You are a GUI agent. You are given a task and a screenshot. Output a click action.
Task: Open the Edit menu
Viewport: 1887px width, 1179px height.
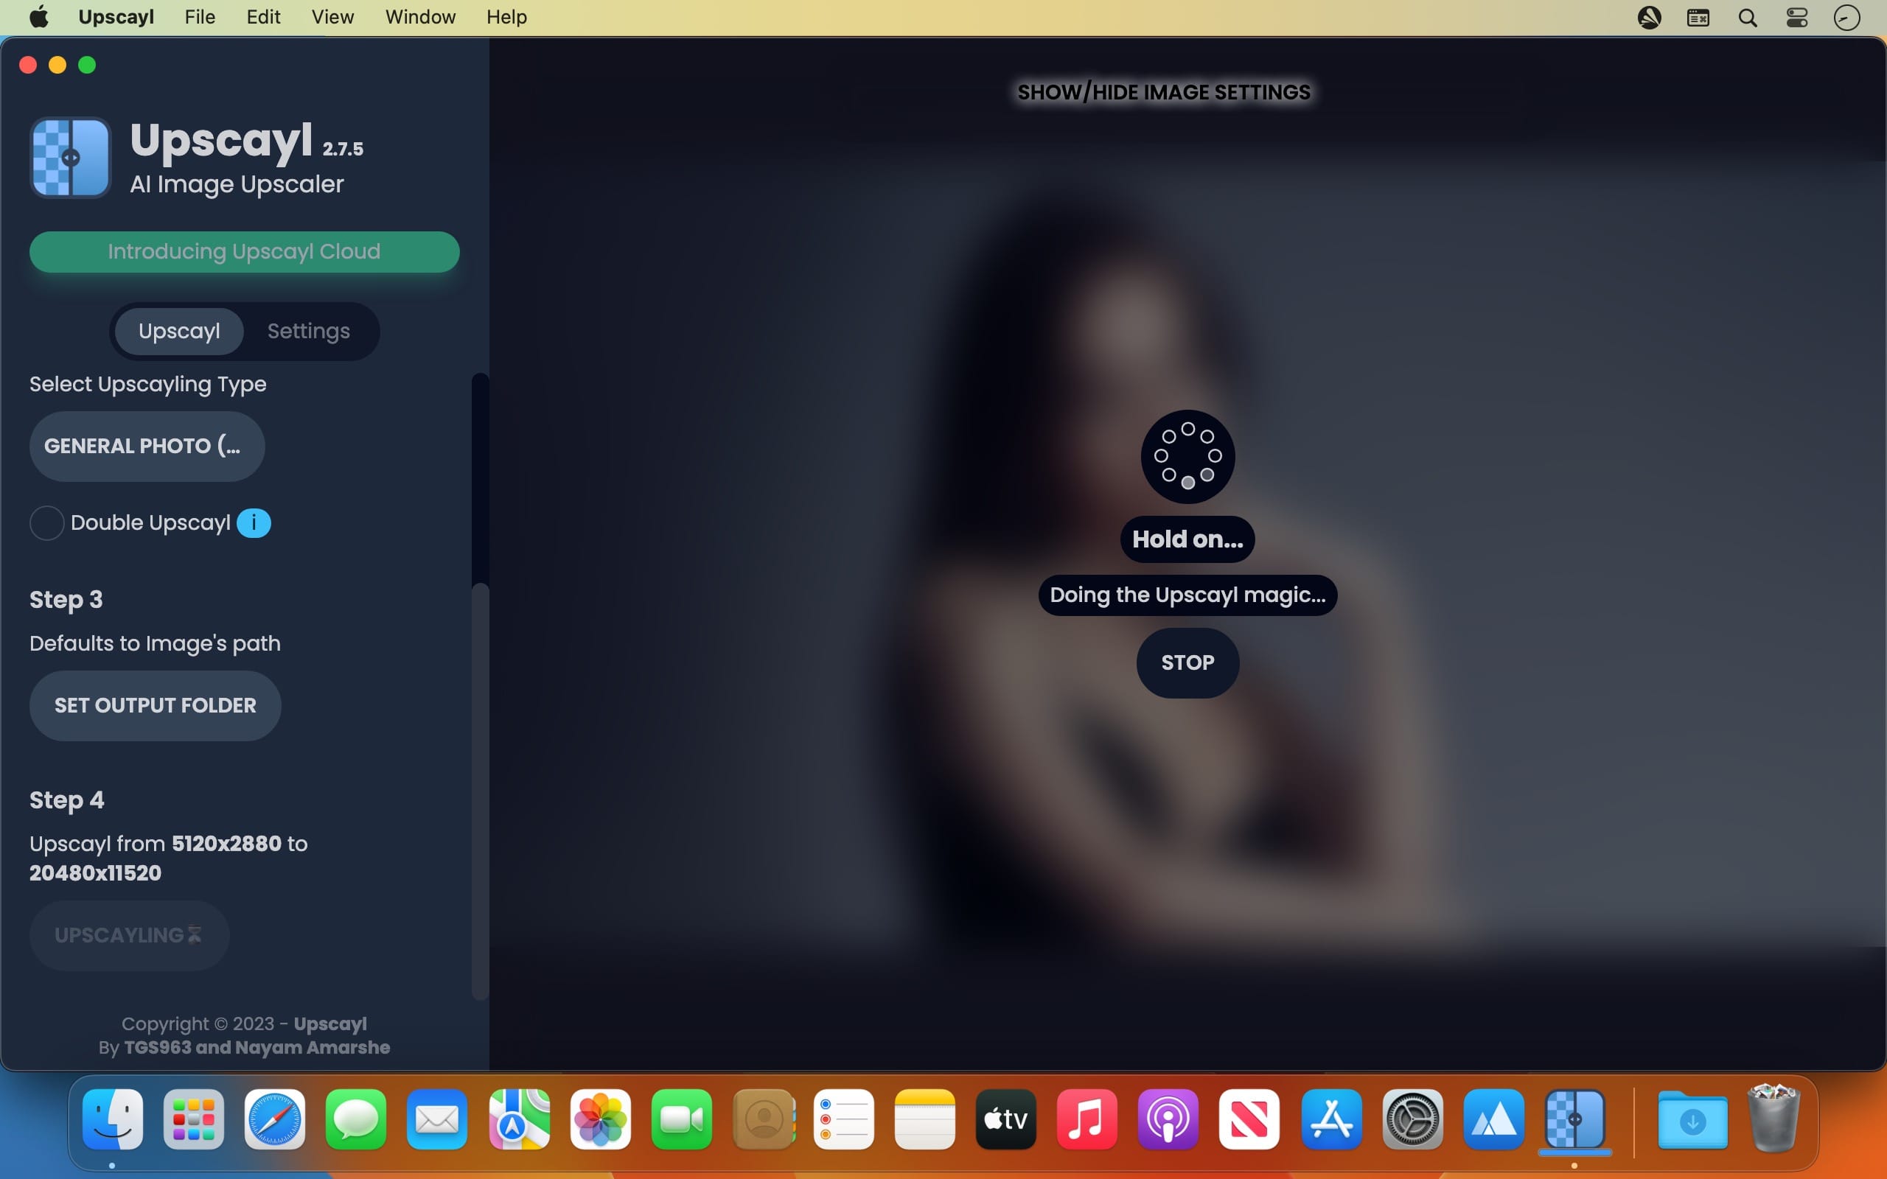[264, 17]
